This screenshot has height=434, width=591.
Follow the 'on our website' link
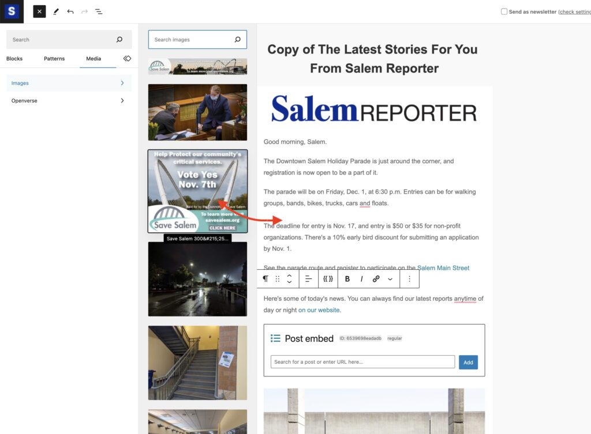coord(319,310)
